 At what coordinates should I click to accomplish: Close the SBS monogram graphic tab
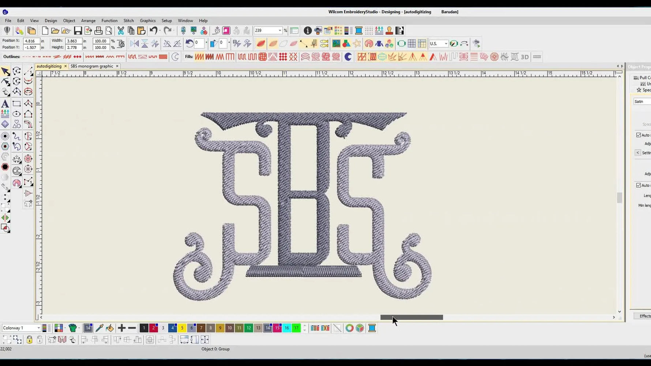[117, 66]
